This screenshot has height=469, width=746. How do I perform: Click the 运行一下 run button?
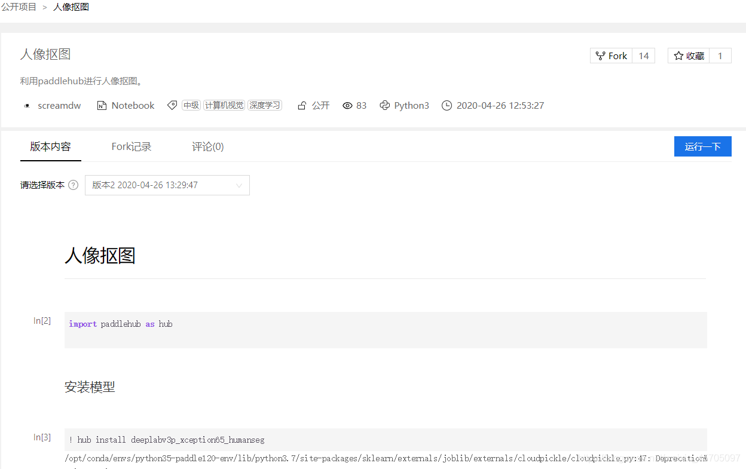point(703,146)
